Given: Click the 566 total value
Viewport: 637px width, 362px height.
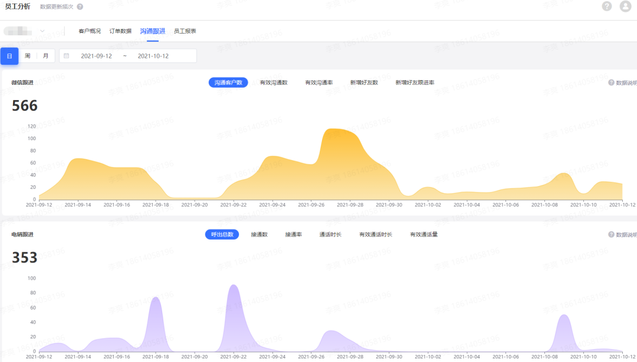Looking at the screenshot, I should (25, 105).
